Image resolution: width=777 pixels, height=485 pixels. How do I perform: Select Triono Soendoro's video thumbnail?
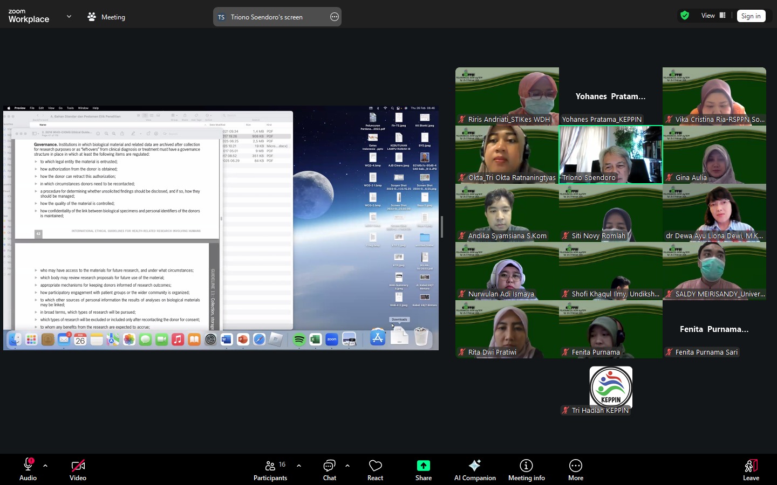[610, 155]
